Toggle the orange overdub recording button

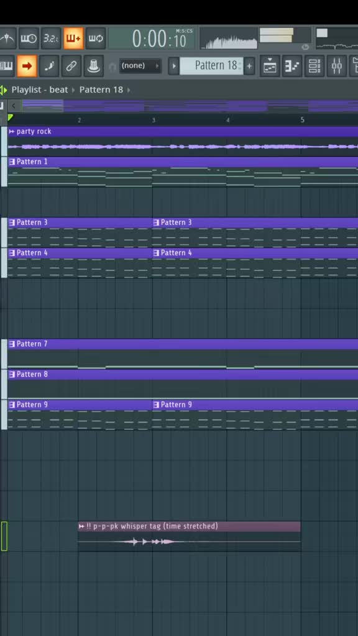(x=73, y=39)
